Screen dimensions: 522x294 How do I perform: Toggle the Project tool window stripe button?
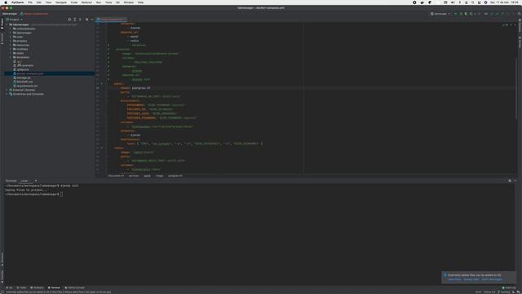coord(2,24)
